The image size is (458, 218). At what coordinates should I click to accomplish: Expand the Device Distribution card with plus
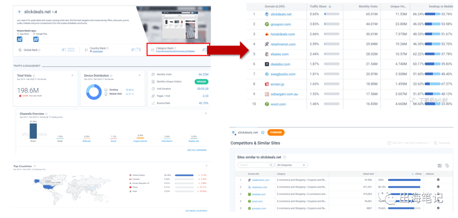(140, 75)
